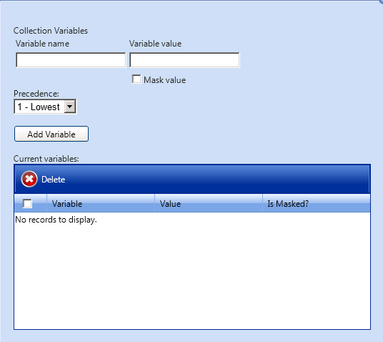Focus the Variable name input field
The width and height of the screenshot is (383, 342).
coord(71,60)
